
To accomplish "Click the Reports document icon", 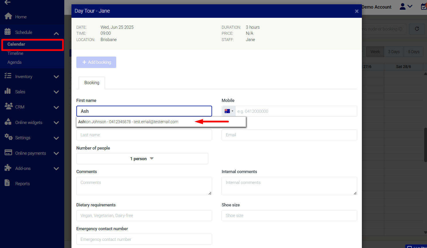I will [7, 183].
